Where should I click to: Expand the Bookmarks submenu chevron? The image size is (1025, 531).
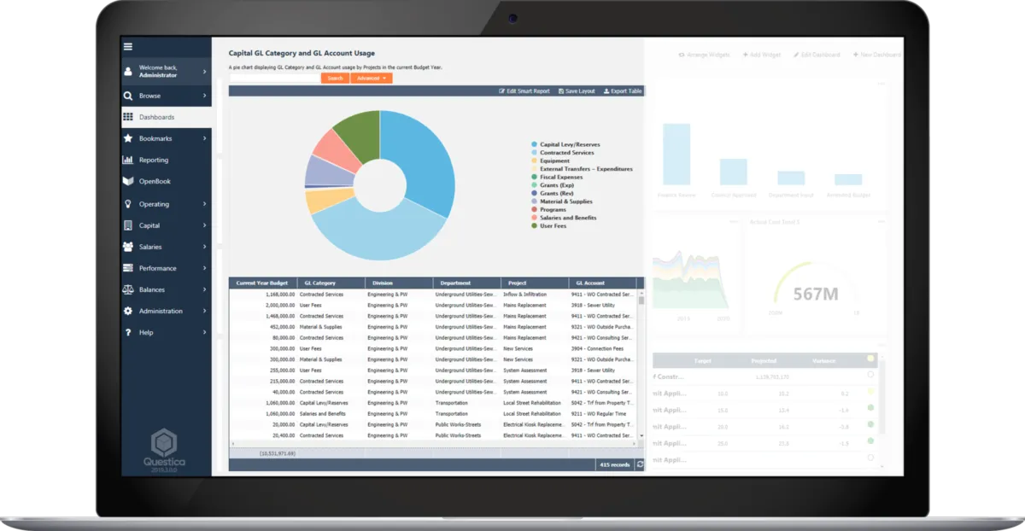tap(205, 138)
